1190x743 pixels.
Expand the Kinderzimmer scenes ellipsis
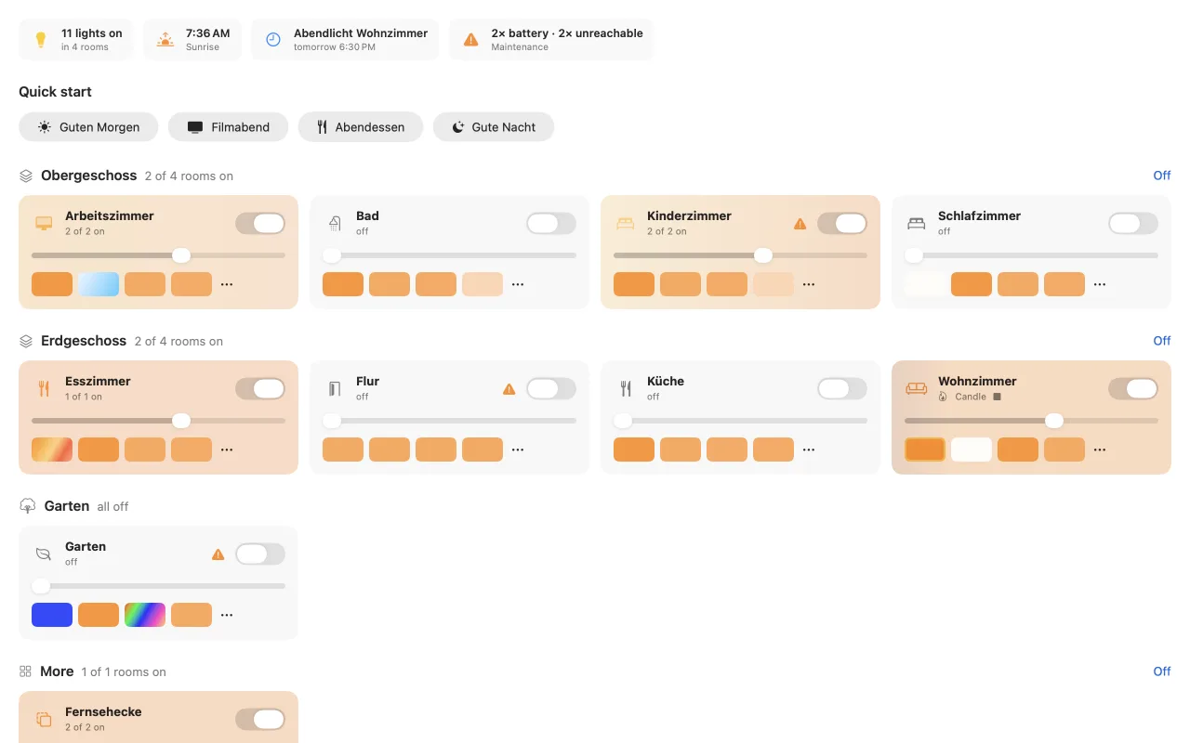click(809, 284)
